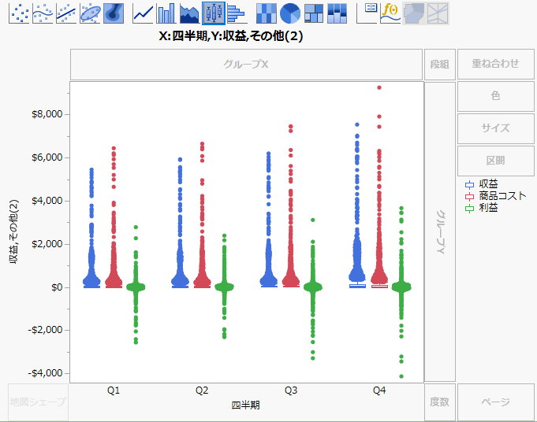Click the 段組 drop zone
The image size is (537, 422).
440,65
